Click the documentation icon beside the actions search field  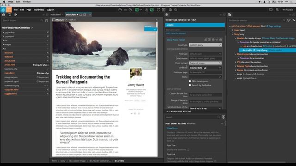(x=223, y=117)
